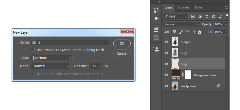The width and height of the screenshot is (240, 110).
Task: Click Layers panel Fill 100% field
Action: [219, 32]
